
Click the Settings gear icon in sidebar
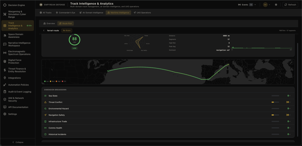point(5,114)
